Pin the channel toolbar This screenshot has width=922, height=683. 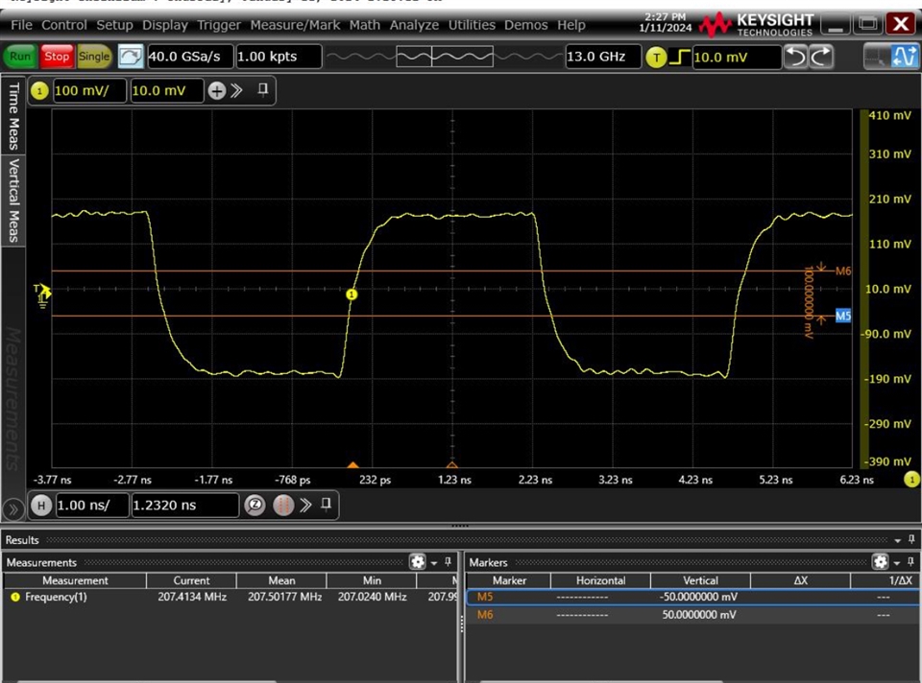[x=263, y=89]
